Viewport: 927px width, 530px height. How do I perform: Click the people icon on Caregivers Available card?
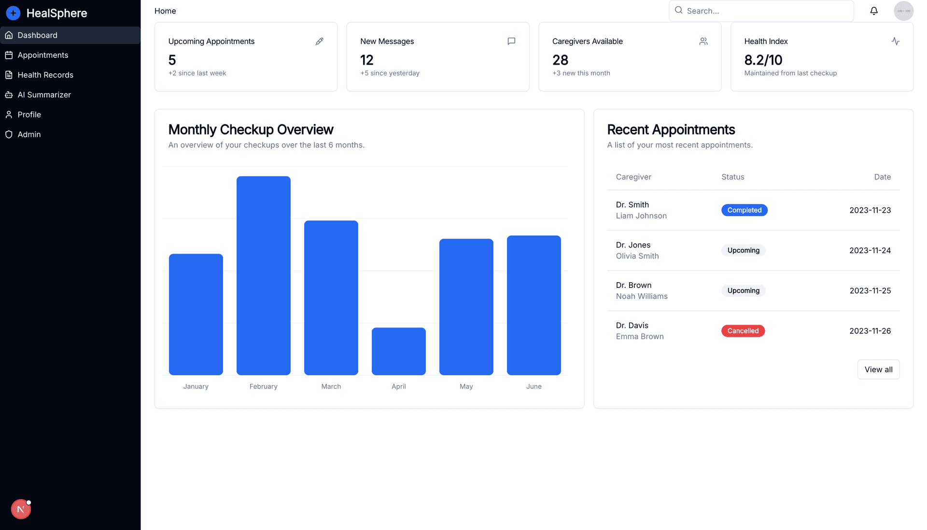pos(703,41)
